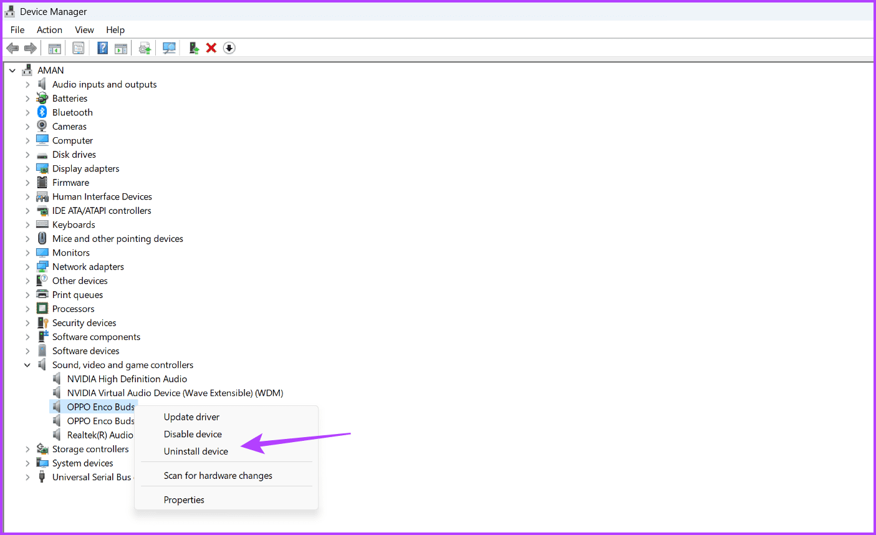Click the red X uninstall toolbar icon
This screenshot has width=876, height=535.
[211, 48]
